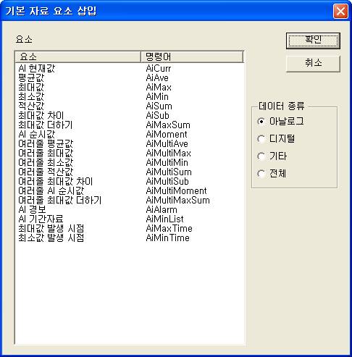Click the 확인 button

point(313,41)
